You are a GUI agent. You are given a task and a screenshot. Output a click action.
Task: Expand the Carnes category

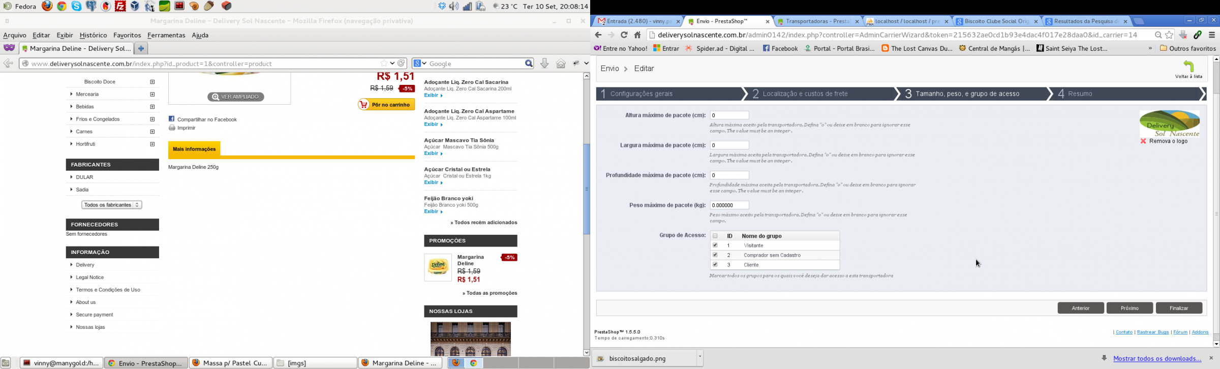(x=152, y=132)
